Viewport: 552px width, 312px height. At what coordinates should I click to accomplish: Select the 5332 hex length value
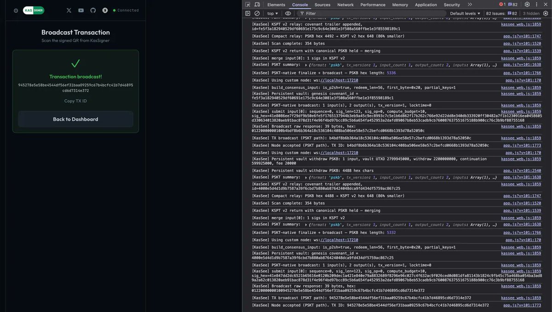[x=391, y=233]
